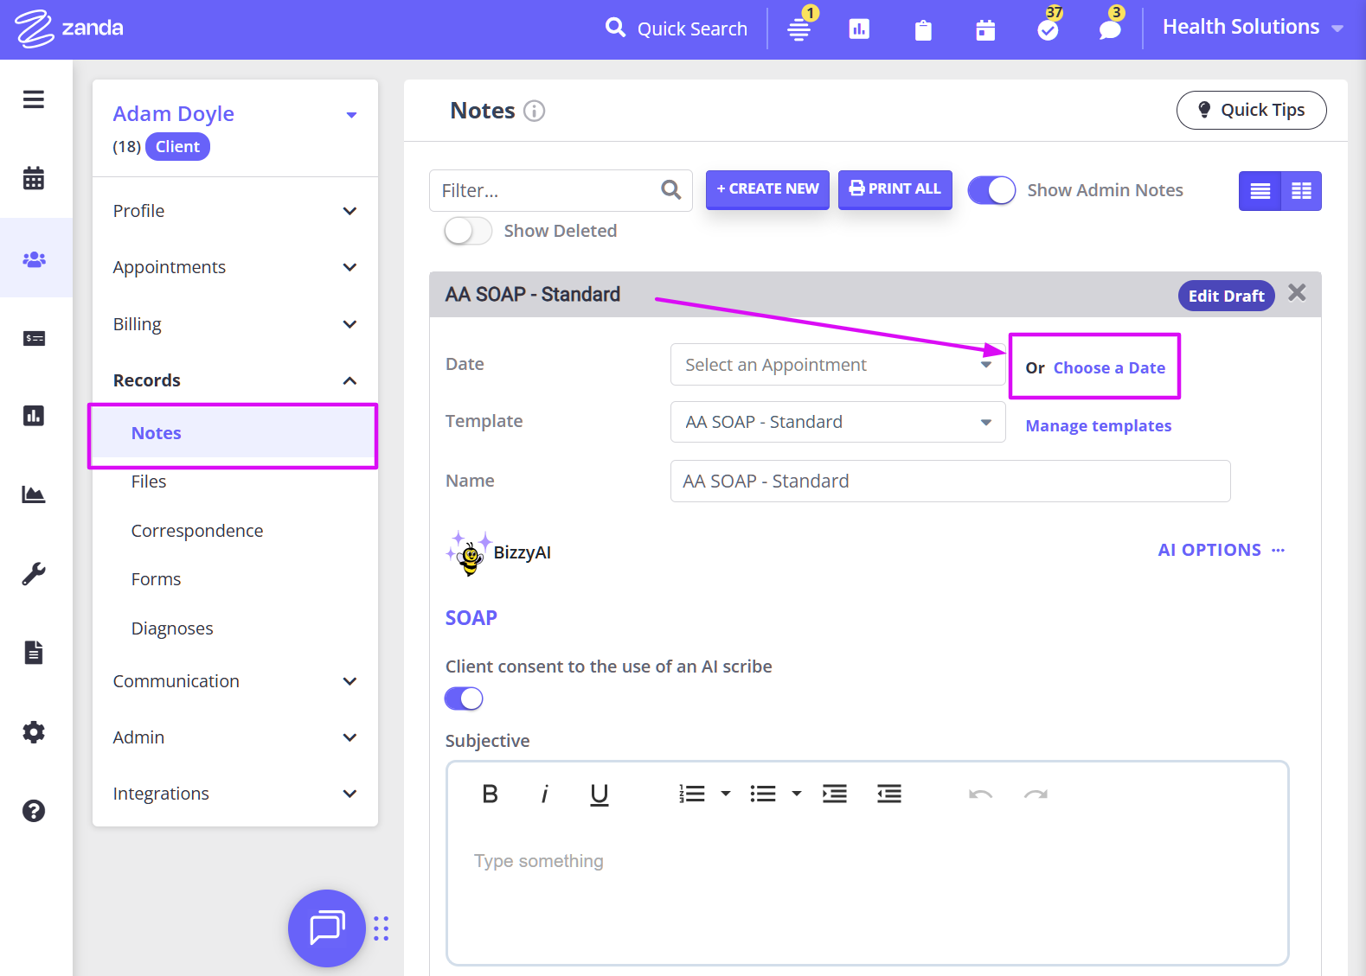Click the Choose a Date link
The height and width of the screenshot is (976, 1366).
(1109, 367)
